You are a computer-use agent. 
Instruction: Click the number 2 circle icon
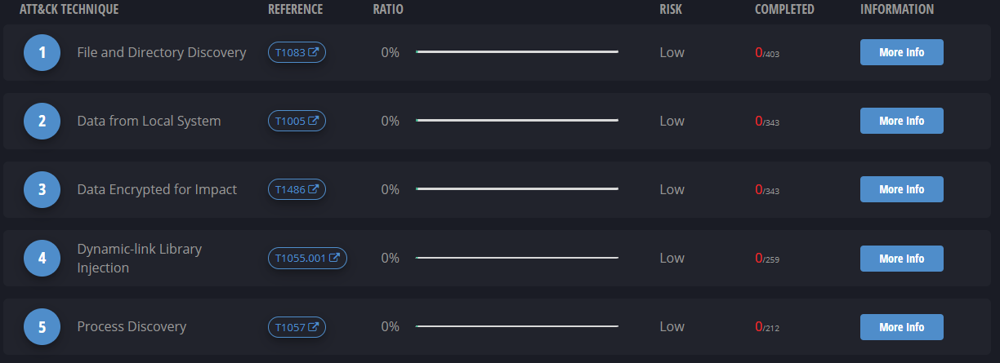click(x=42, y=122)
